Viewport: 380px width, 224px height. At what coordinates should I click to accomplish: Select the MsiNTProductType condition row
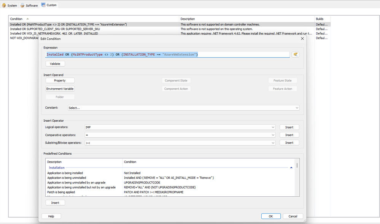[x=170, y=24]
